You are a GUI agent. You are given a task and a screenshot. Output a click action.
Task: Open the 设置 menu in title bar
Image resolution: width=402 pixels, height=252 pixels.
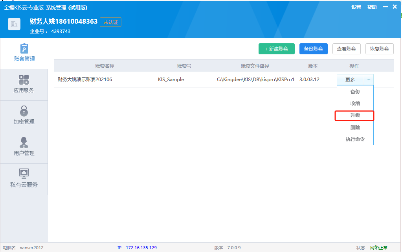[x=356, y=7]
